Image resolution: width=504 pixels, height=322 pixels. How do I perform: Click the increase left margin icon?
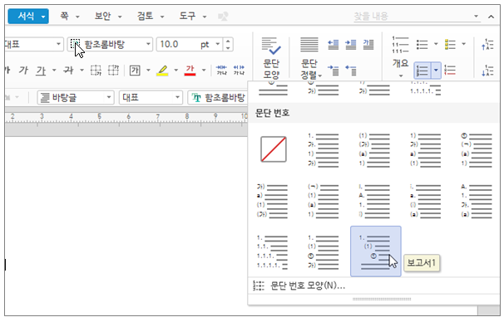pyautogui.click(x=351, y=44)
